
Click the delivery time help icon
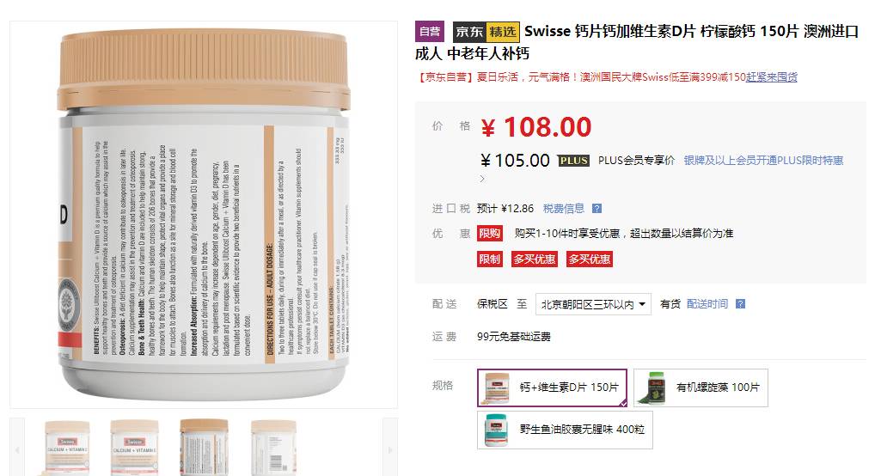[741, 304]
